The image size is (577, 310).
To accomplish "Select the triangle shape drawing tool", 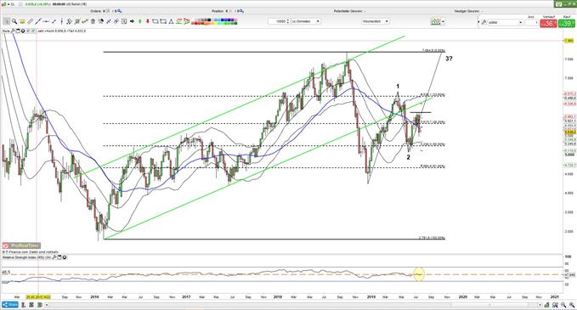I will 171,22.
